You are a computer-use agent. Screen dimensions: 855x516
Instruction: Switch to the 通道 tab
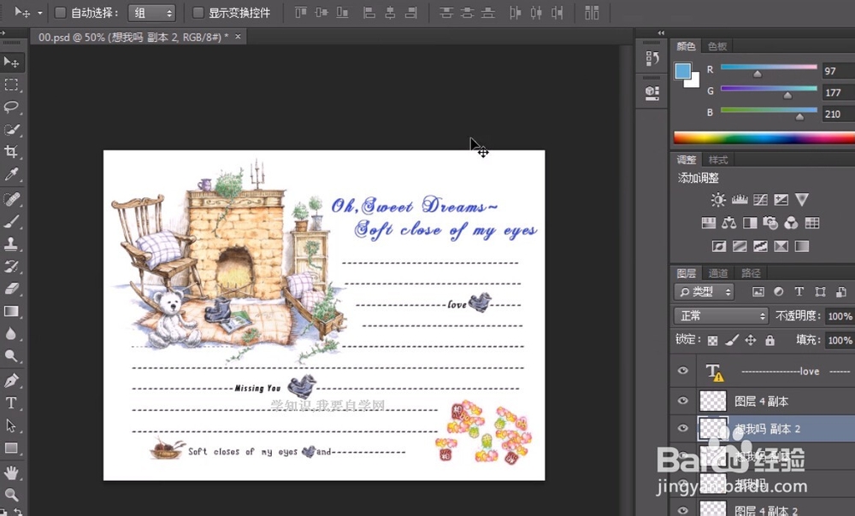pos(718,273)
